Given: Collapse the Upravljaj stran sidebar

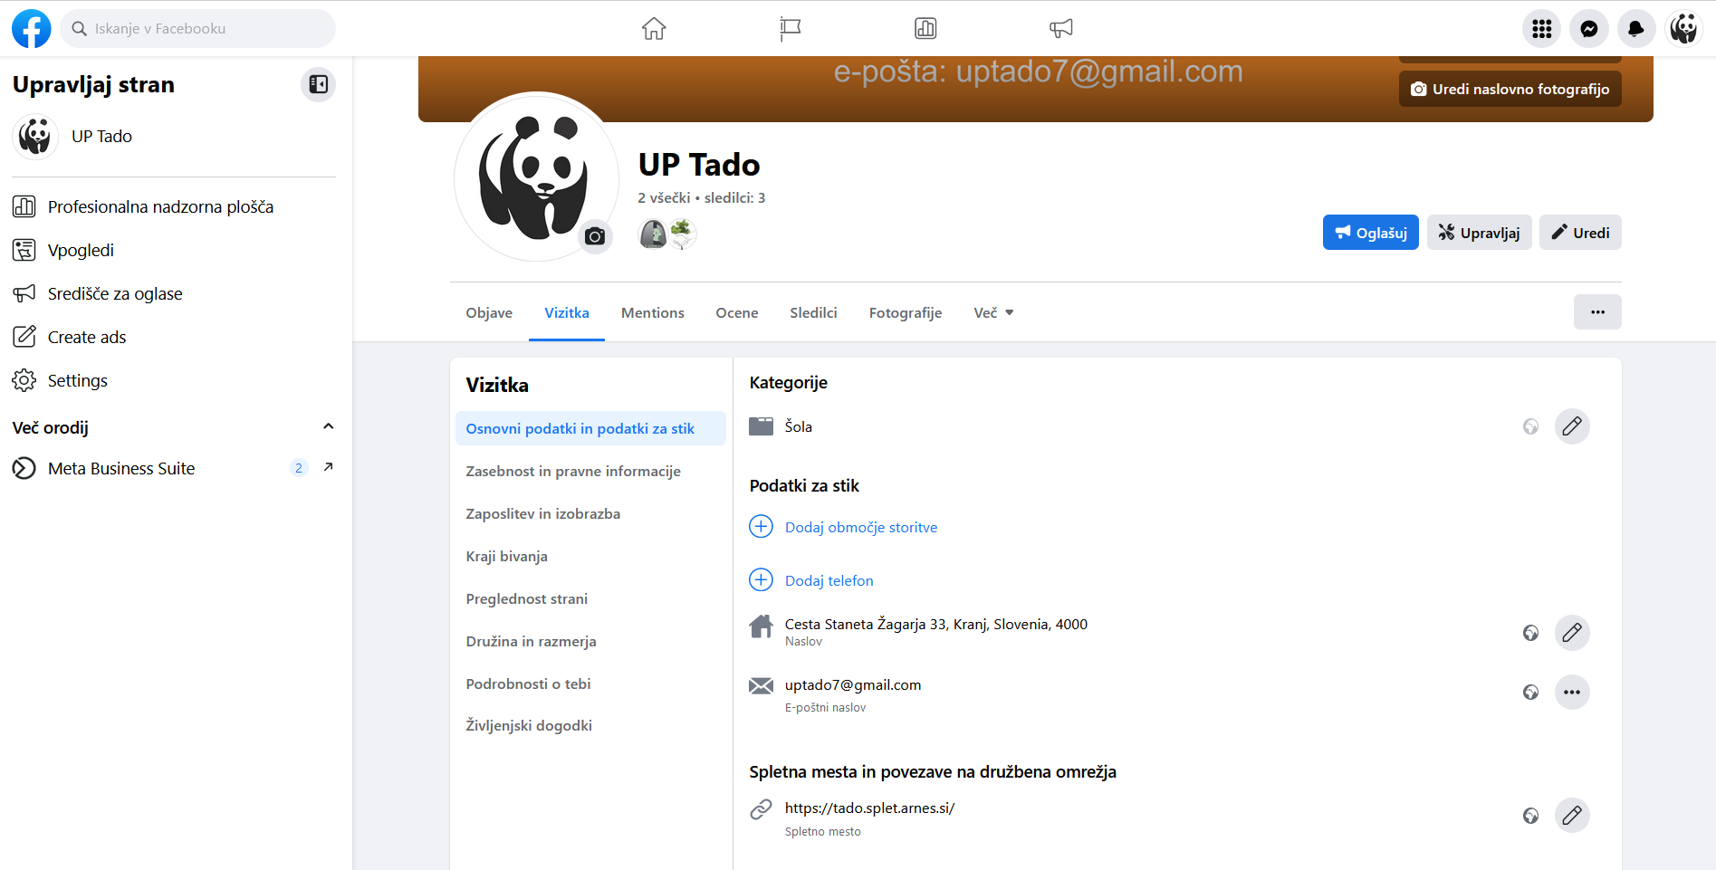Looking at the screenshot, I should tap(318, 84).
